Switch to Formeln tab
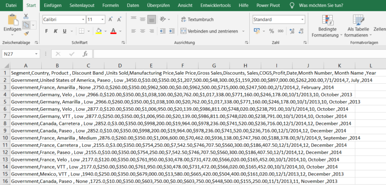Image resolution: width=386 pixels, height=185 pixels. point(111,6)
